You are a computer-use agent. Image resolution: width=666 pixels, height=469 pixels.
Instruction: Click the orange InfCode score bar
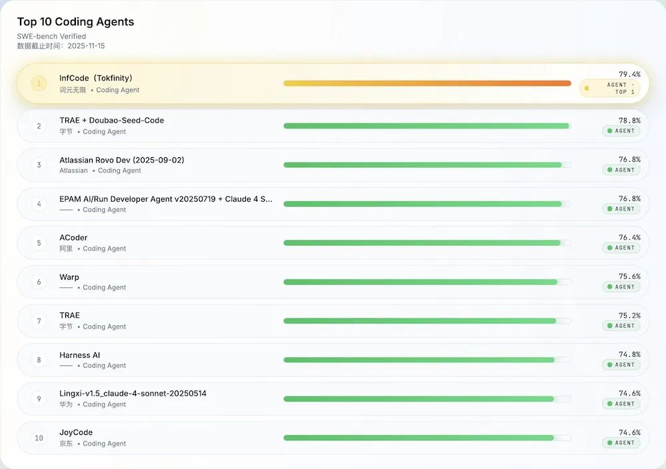click(x=428, y=83)
